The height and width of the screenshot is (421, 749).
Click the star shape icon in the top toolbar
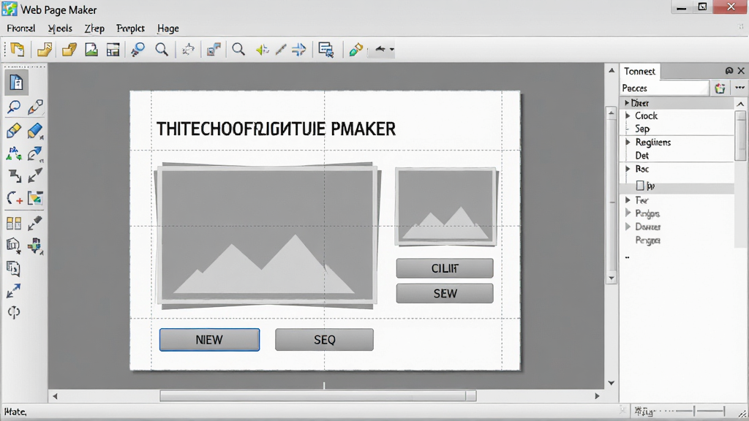[188, 49]
